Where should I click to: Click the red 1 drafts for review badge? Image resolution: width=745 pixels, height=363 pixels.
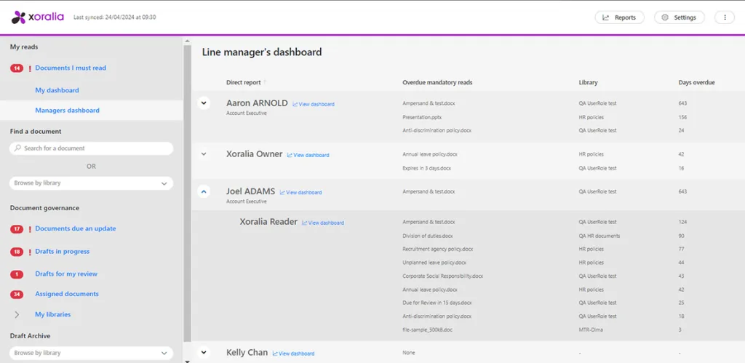(x=17, y=274)
